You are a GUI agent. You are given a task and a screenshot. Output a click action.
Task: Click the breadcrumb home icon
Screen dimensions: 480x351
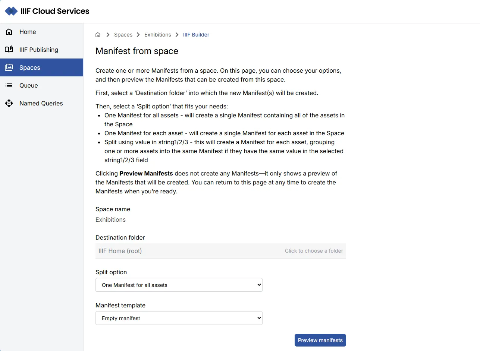[98, 35]
